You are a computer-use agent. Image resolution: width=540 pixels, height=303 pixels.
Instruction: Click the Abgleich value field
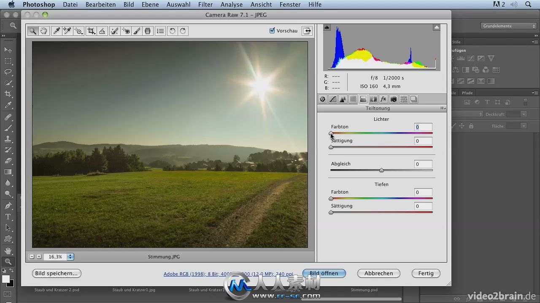point(423,164)
